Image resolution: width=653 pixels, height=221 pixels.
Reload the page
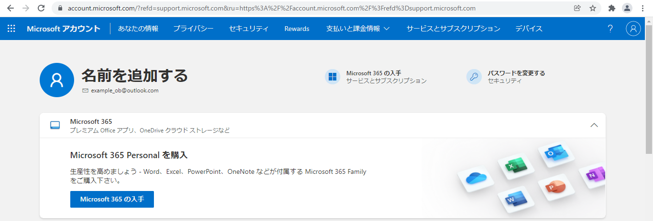(41, 8)
